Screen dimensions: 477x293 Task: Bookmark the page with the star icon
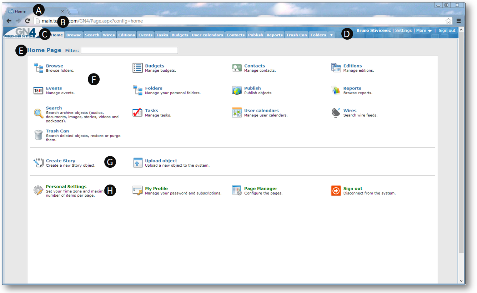(x=448, y=21)
